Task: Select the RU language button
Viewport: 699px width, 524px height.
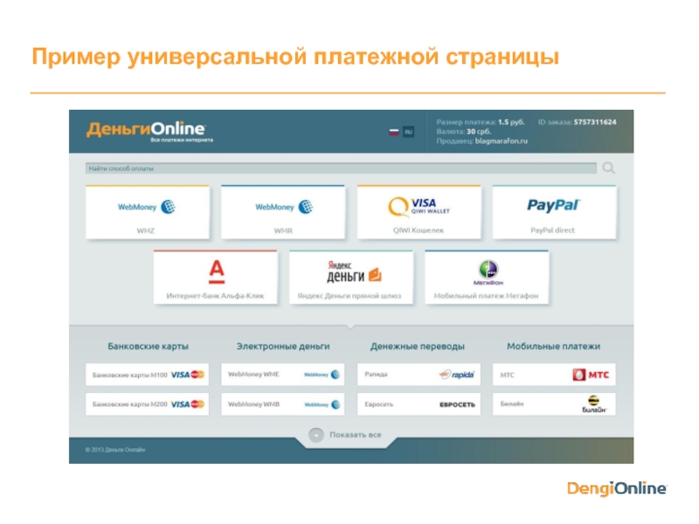Action: coord(408,132)
